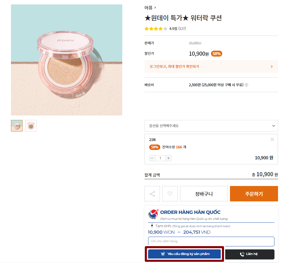This screenshot has width=281, height=263.
Task: Click the Ghi chú đơn hàng note field
Action: coord(211,241)
